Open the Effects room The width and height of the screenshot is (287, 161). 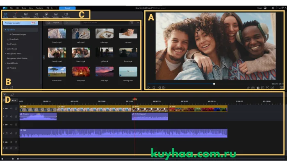[36, 15]
